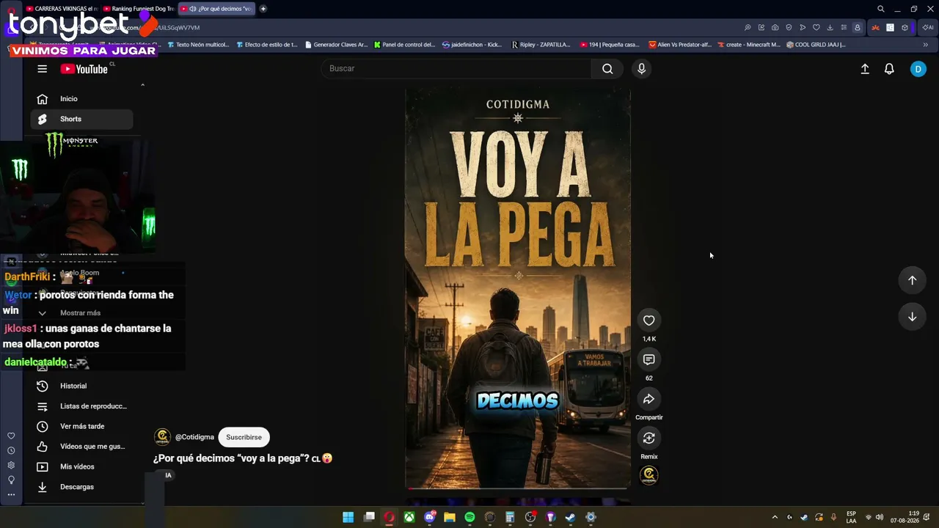
Task: Open the comments icon above 62
Action: tap(648, 359)
